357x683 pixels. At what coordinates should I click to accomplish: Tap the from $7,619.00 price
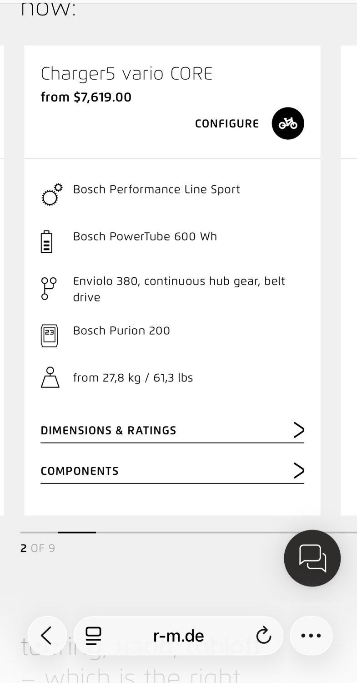86,97
